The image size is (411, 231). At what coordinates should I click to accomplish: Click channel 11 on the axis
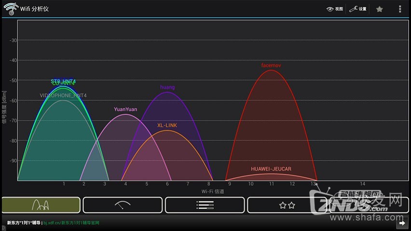point(271,184)
